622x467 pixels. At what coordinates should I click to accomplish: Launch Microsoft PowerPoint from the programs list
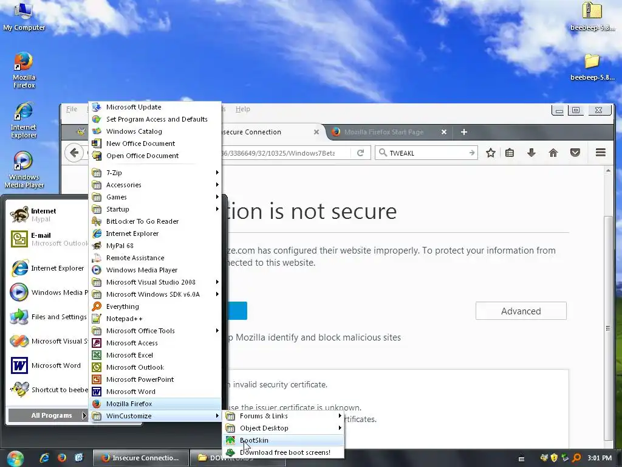pyautogui.click(x=155, y=379)
